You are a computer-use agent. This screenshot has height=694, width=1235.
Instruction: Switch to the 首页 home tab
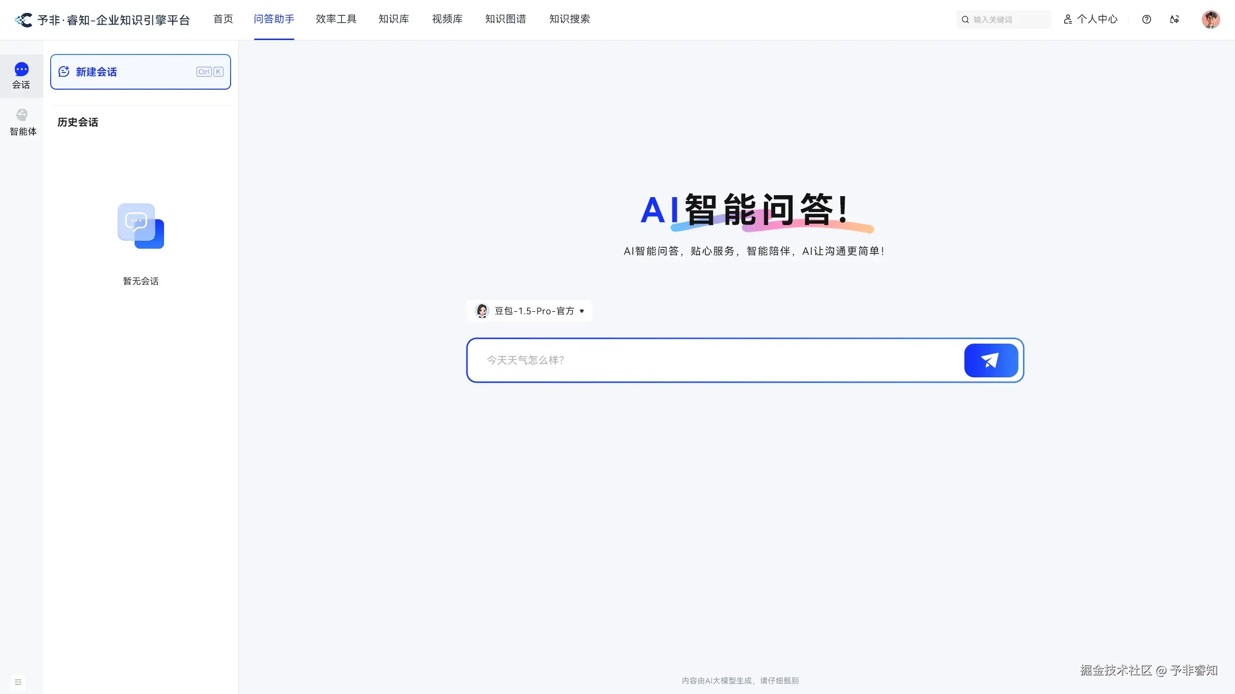pyautogui.click(x=223, y=19)
